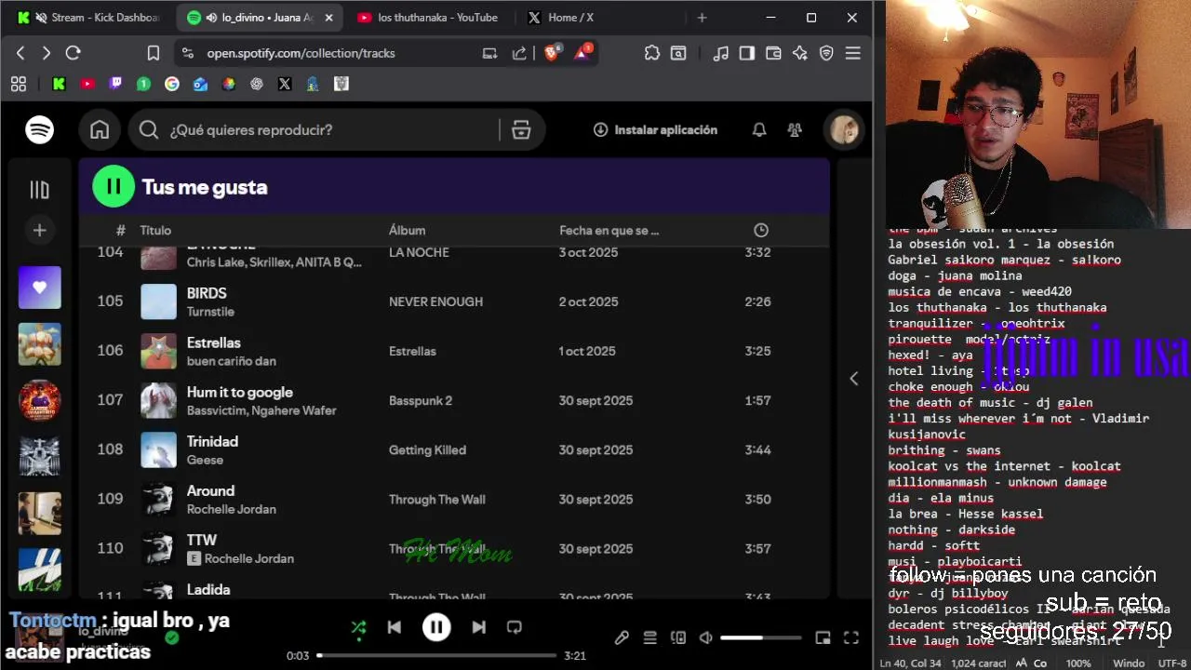
Task: Sort by Fecha en que se column
Action: point(609,230)
